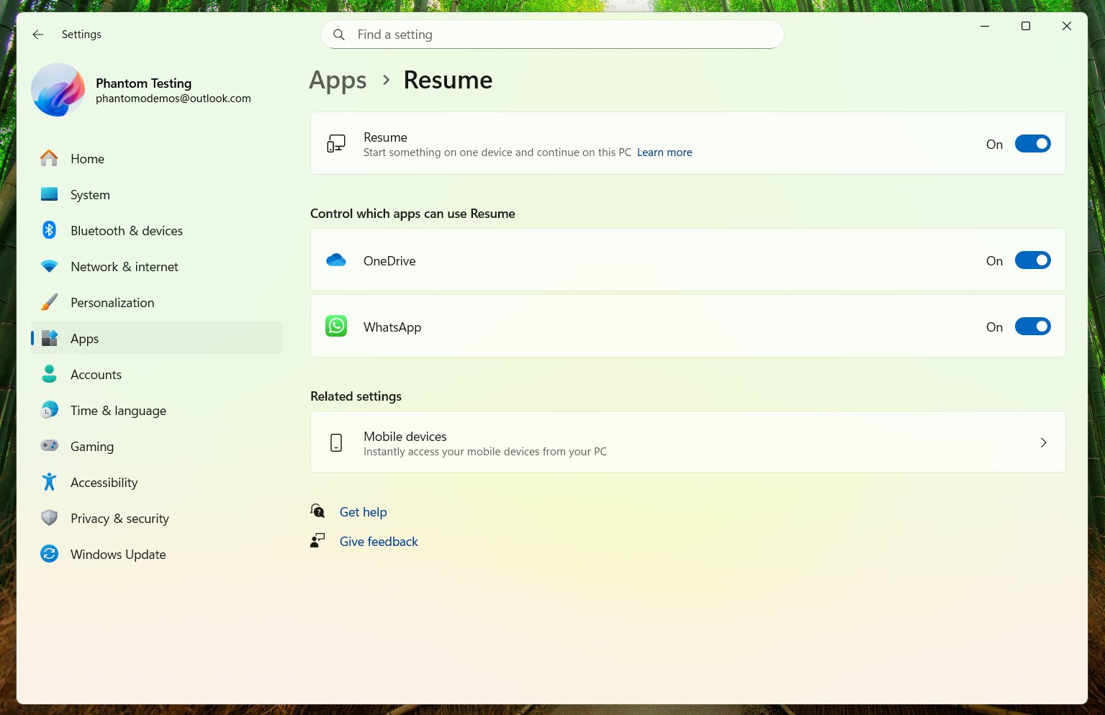Screen dimensions: 1105x715
Task: Open the Accounts settings section
Action: pyautogui.click(x=96, y=375)
